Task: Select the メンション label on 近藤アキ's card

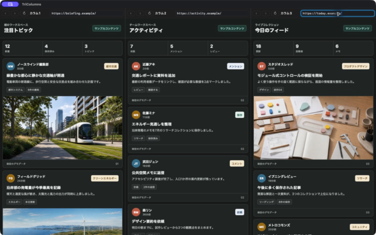Action: [x=235, y=66]
